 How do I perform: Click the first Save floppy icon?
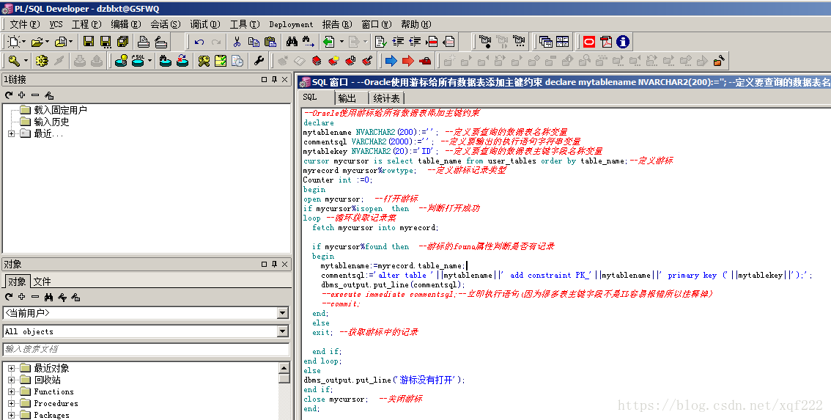click(x=89, y=41)
